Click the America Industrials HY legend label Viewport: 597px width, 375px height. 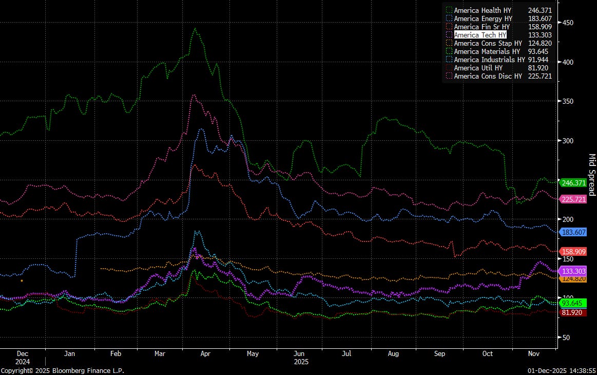pos(489,60)
